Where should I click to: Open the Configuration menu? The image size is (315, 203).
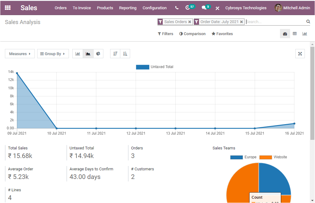click(154, 8)
